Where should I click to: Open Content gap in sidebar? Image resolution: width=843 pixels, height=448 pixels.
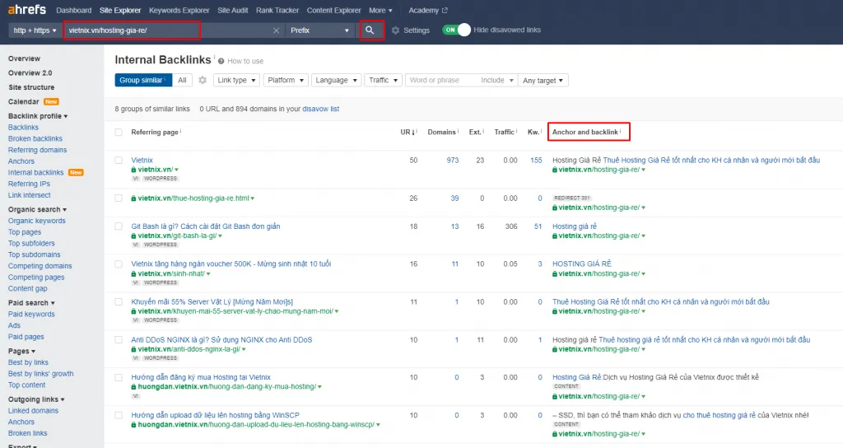coord(27,289)
